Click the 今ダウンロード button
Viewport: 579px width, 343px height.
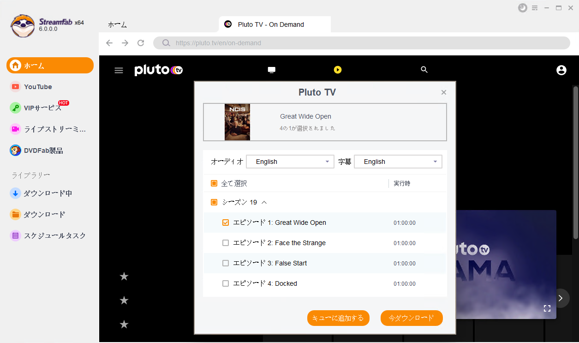[412, 318]
